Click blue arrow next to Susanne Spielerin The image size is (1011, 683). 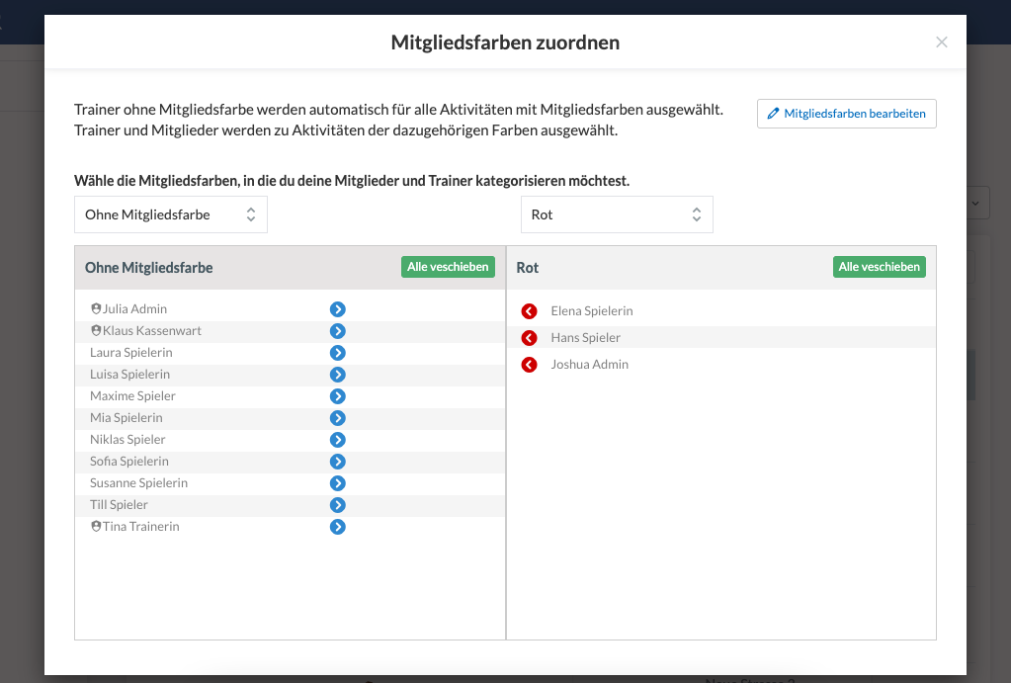tap(337, 483)
